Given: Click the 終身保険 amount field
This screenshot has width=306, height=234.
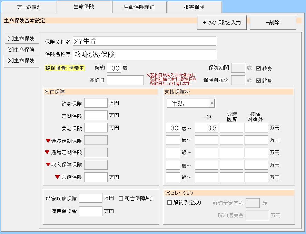Looking at the screenshot, I should point(96,103).
